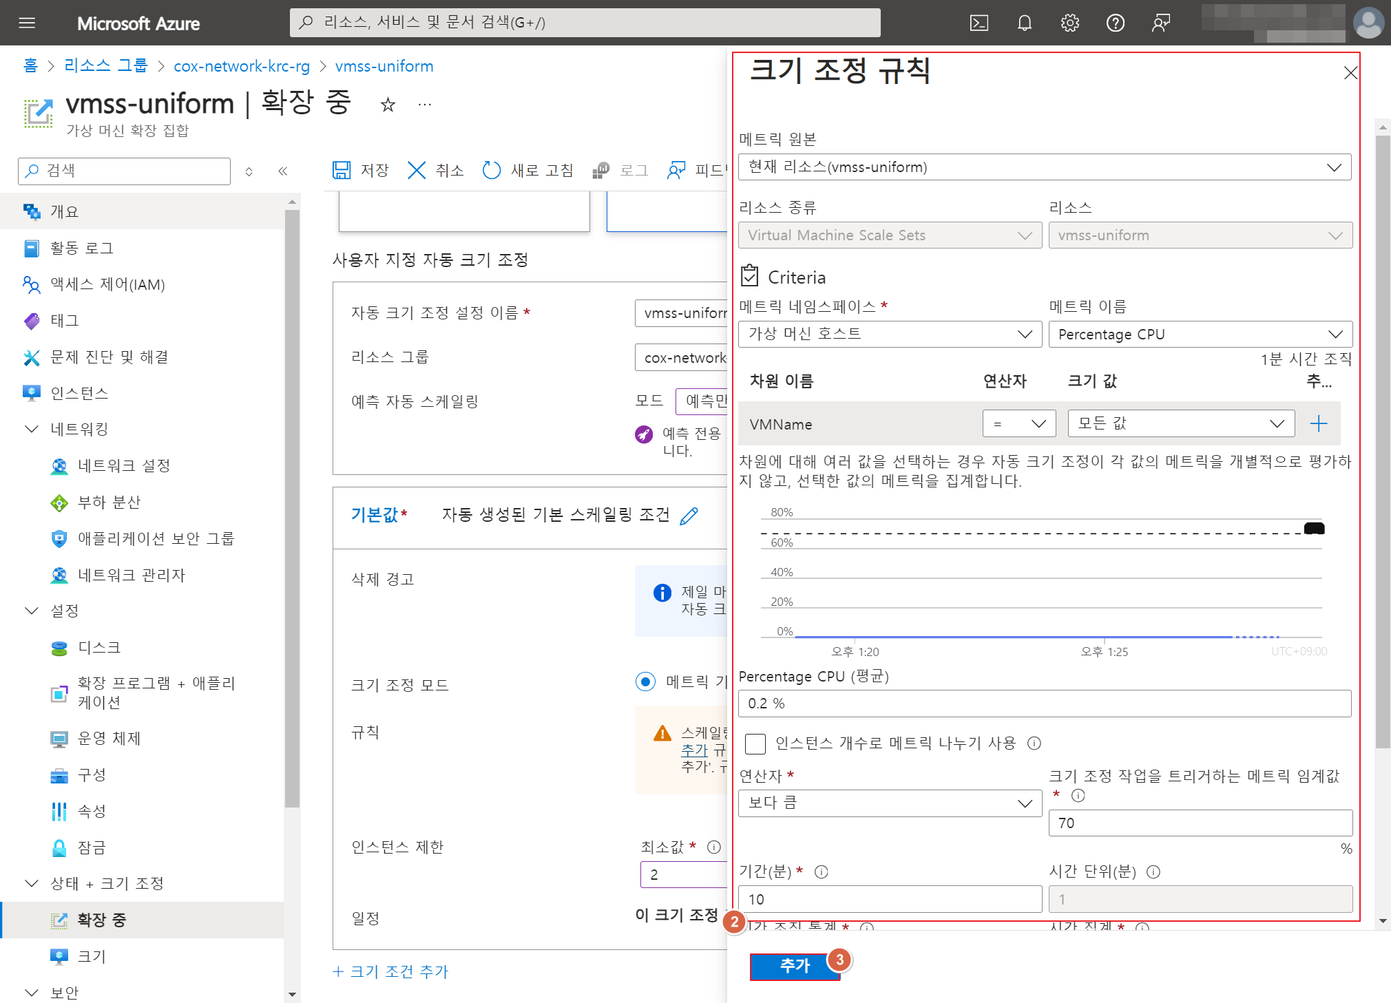Viewport: 1391px width, 1003px height.
Task: Collapse the left navigation pane
Action: click(x=282, y=171)
